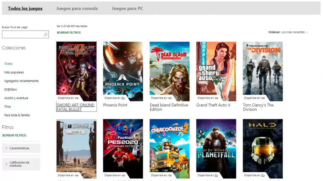The height and width of the screenshot is (181, 323).
Task: Click console icon on Grand Theft Auto V
Action: 216,98
